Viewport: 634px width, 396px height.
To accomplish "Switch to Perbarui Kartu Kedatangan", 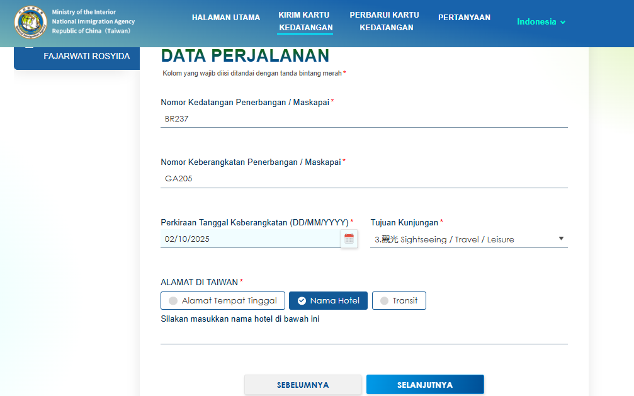I will 385,21.
